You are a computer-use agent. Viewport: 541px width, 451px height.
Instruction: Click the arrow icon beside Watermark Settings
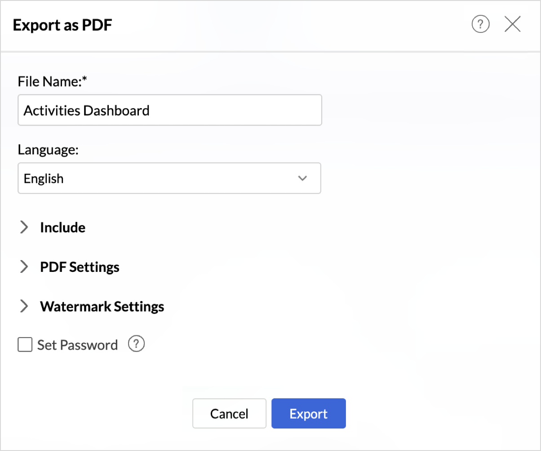pyautogui.click(x=24, y=307)
